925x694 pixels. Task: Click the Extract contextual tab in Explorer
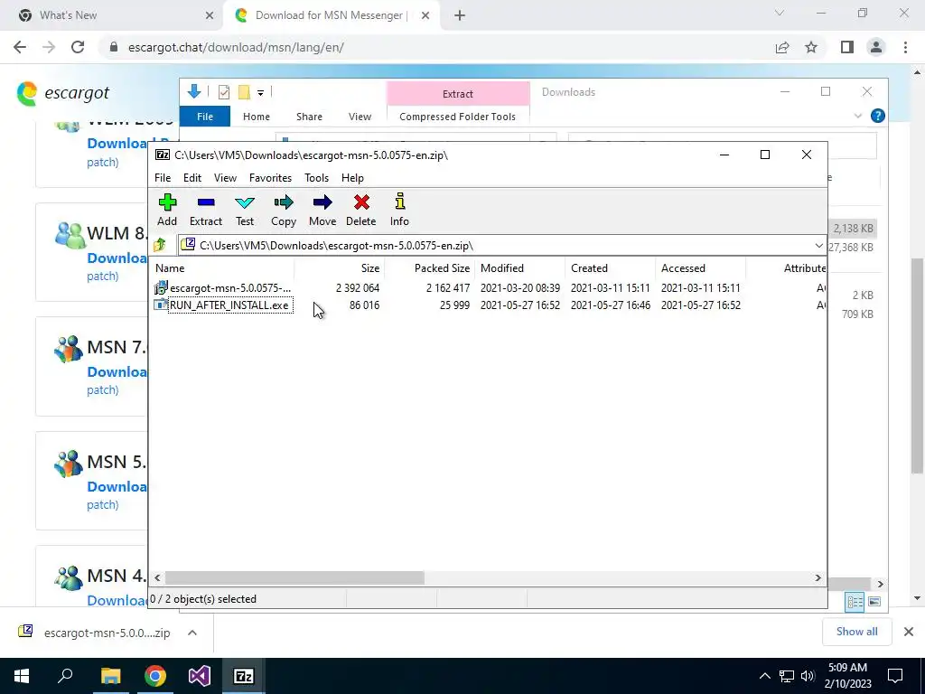(458, 94)
